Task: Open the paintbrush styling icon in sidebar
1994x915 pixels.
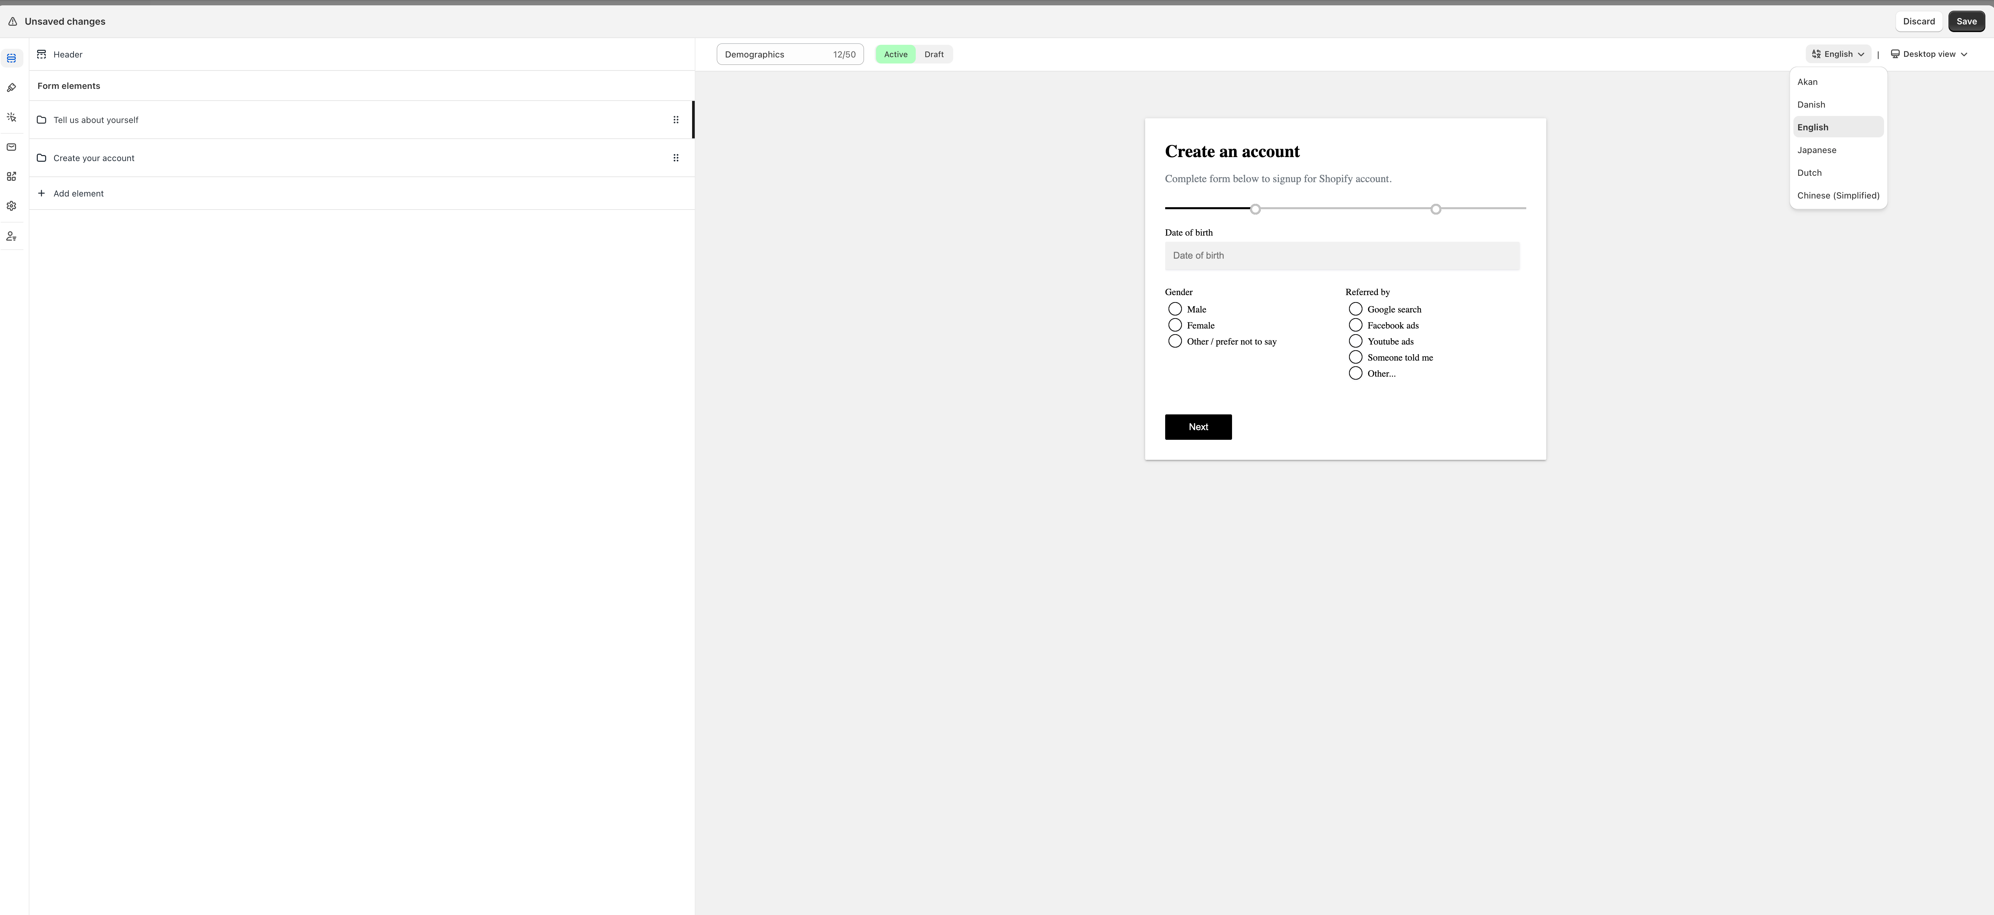Action: pos(12,88)
